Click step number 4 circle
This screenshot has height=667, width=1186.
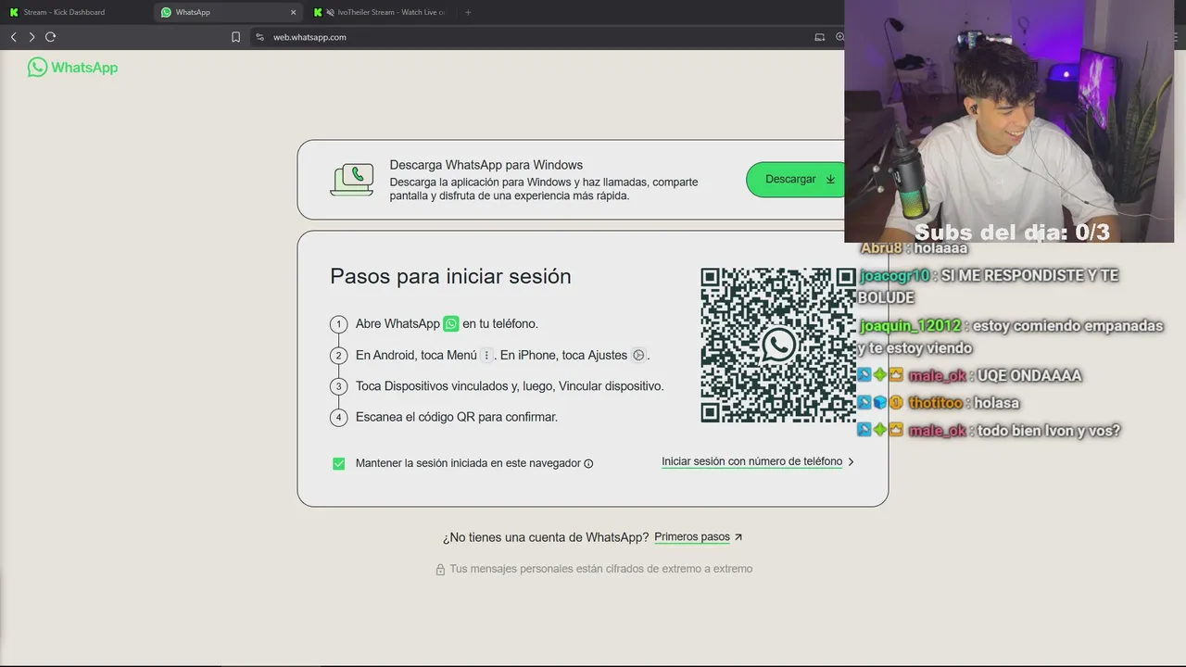(x=338, y=418)
